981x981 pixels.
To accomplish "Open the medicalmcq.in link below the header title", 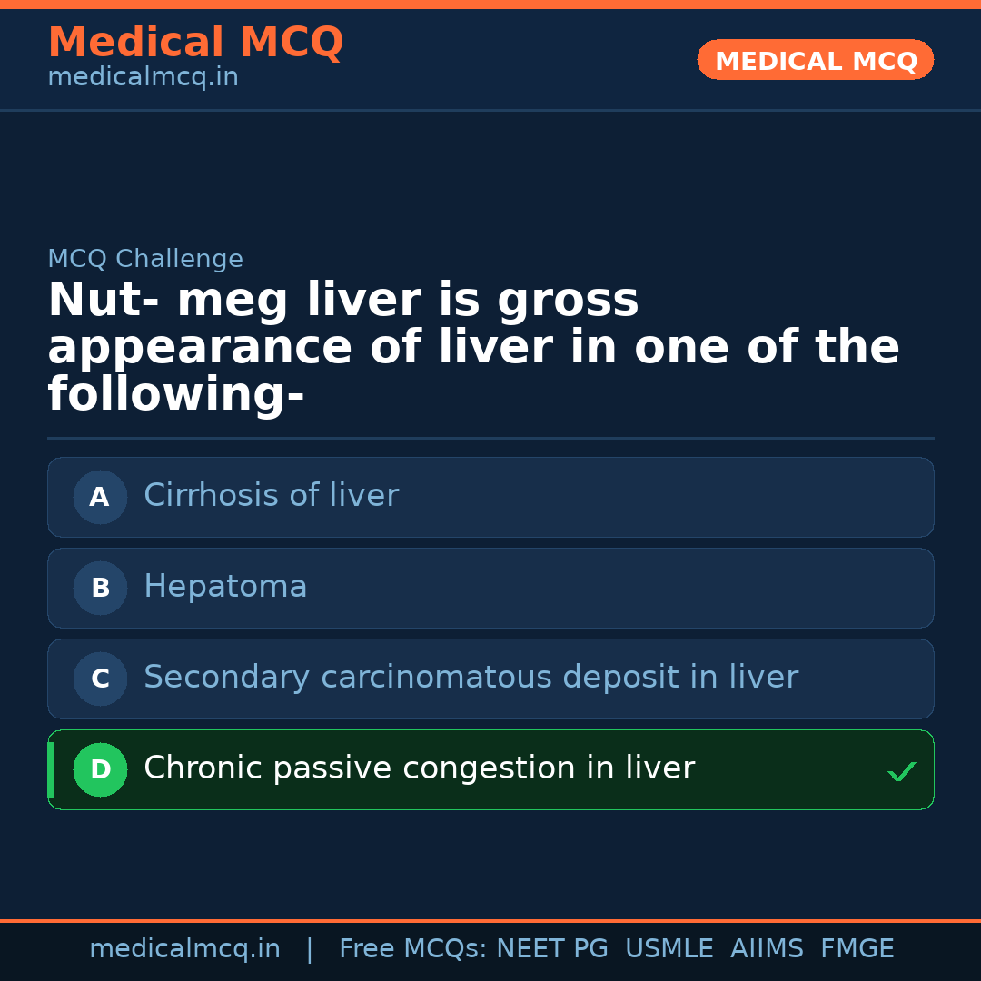I will point(143,78).
